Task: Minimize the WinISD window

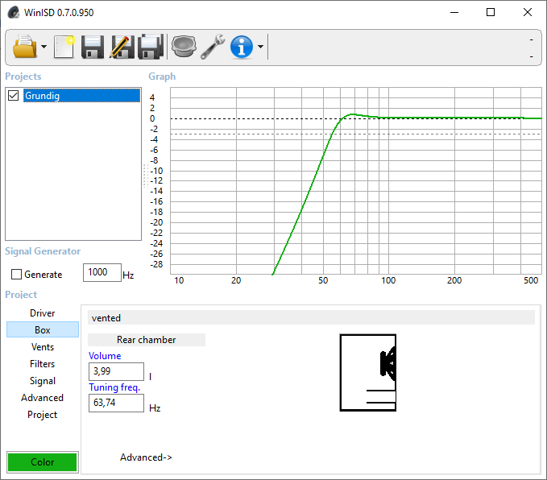Action: pyautogui.click(x=454, y=12)
